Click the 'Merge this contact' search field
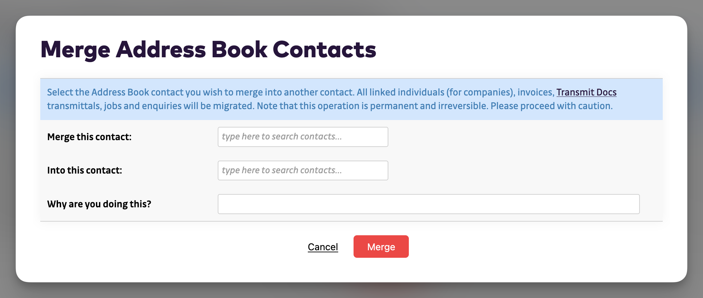 [303, 137]
